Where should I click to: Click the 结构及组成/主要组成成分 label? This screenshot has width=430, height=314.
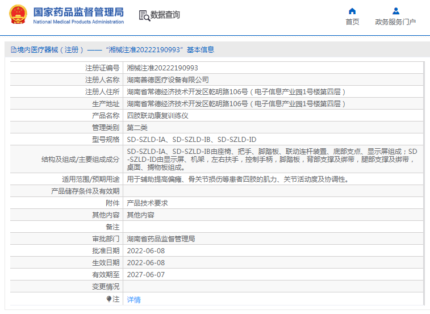[x=80, y=160]
